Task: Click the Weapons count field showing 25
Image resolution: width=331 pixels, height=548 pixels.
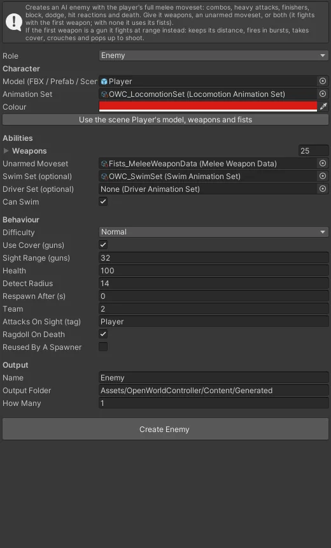Action: [x=314, y=150]
